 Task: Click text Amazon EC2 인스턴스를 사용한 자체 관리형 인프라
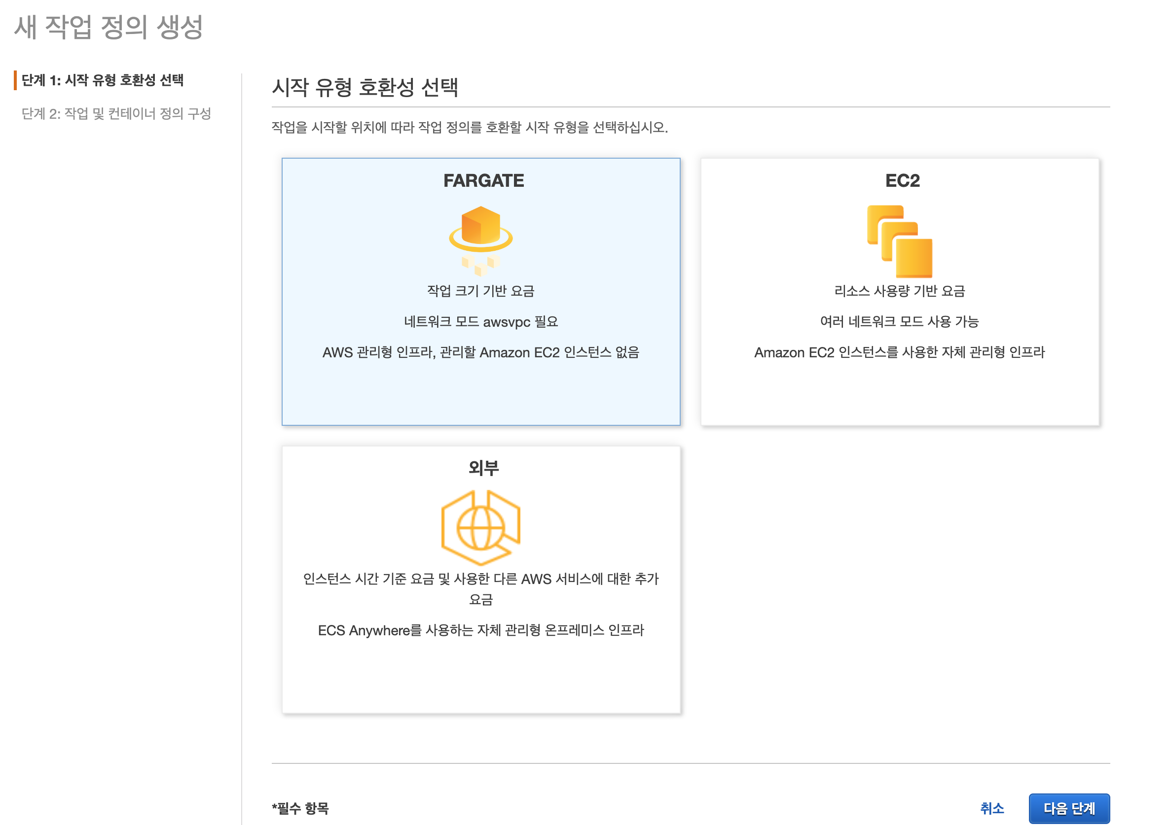tap(900, 352)
